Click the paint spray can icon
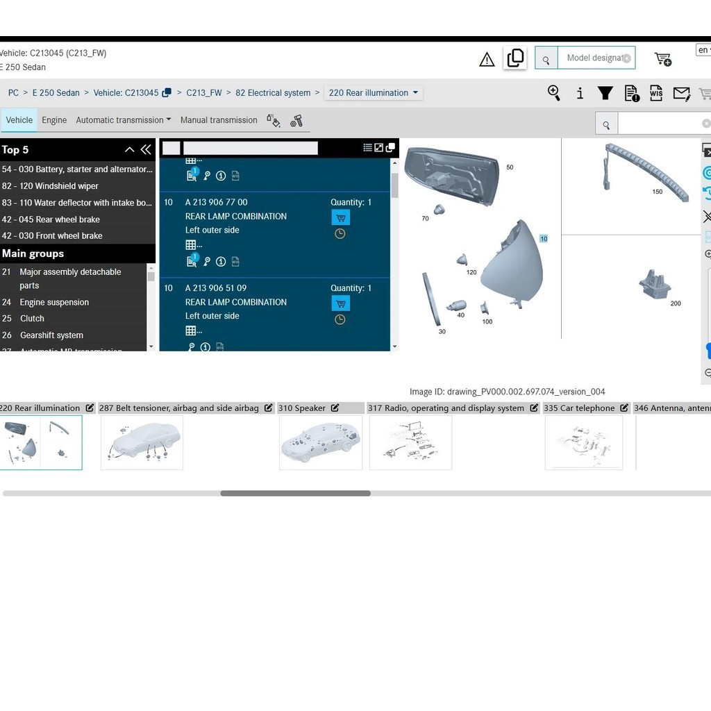711x711 pixels. pyautogui.click(x=274, y=121)
